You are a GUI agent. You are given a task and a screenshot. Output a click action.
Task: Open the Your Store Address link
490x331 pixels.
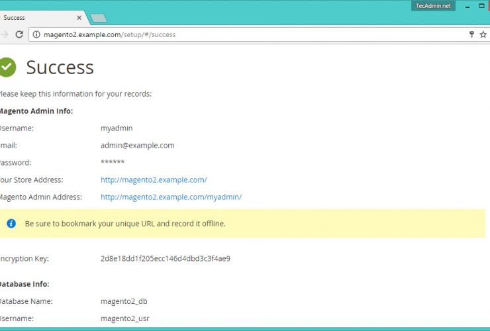[154, 180]
